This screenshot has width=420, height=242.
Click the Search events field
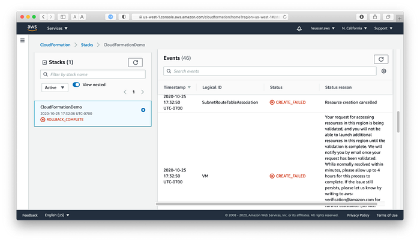[x=270, y=71]
